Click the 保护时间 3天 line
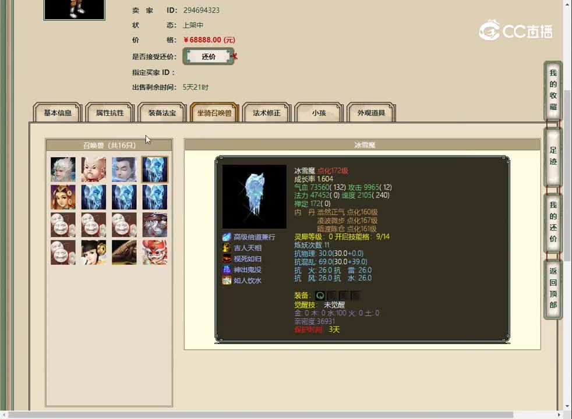Screen dimensions: 572x419 (317, 330)
